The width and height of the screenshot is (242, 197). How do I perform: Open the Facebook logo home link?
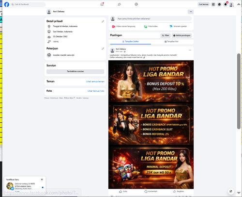tap(7, 4)
